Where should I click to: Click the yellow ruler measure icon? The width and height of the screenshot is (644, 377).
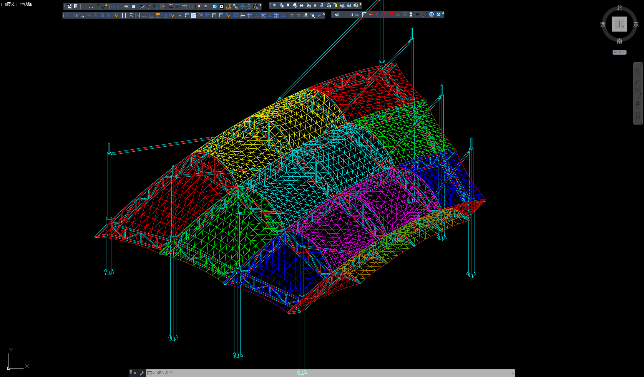click(x=229, y=6)
